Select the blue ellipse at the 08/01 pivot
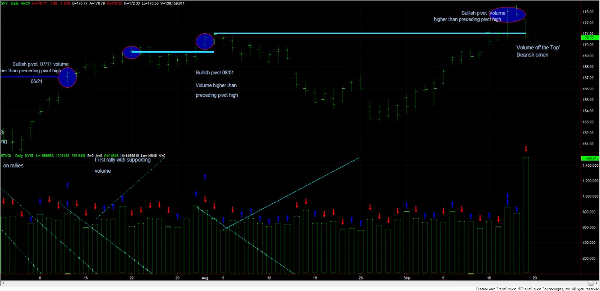600x291 pixels. point(205,42)
